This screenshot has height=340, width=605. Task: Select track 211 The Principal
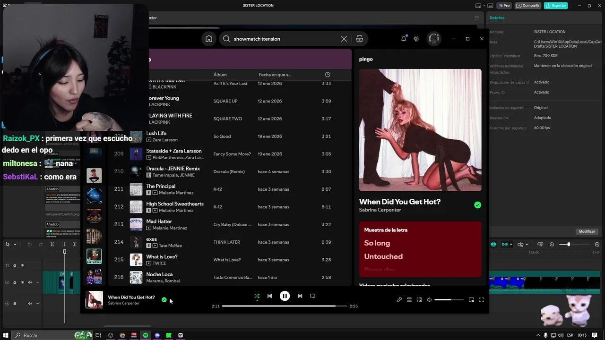point(229,189)
